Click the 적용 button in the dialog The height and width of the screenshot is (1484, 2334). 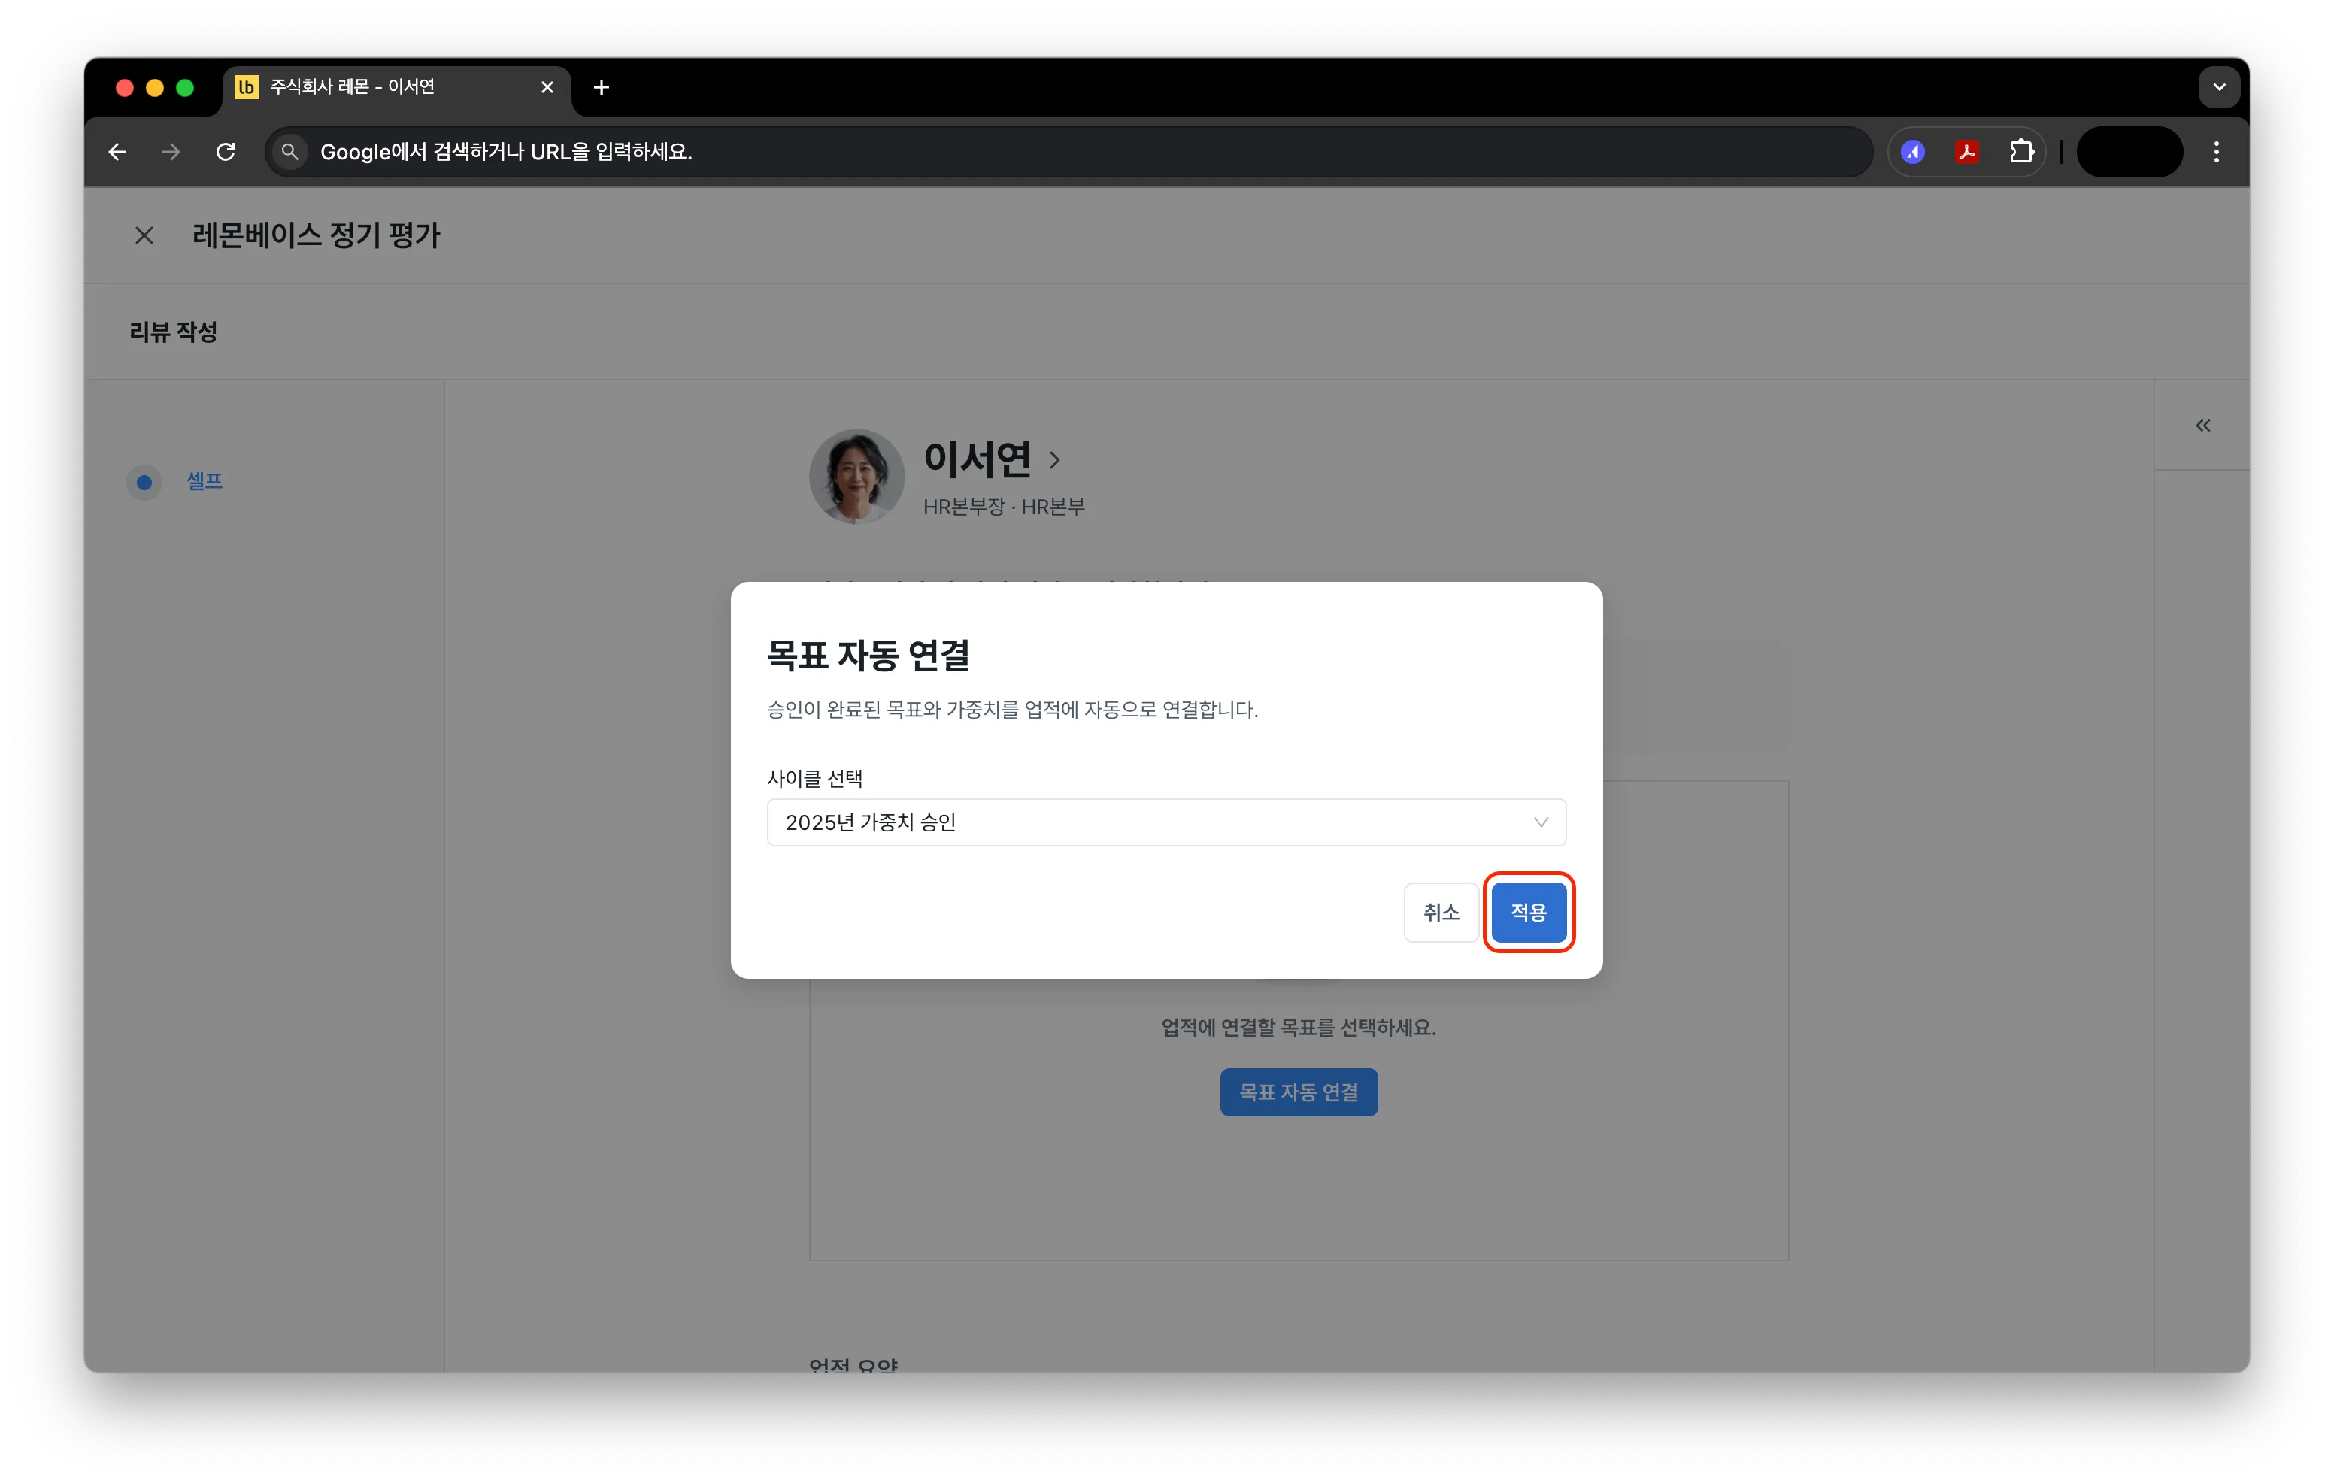(1528, 912)
